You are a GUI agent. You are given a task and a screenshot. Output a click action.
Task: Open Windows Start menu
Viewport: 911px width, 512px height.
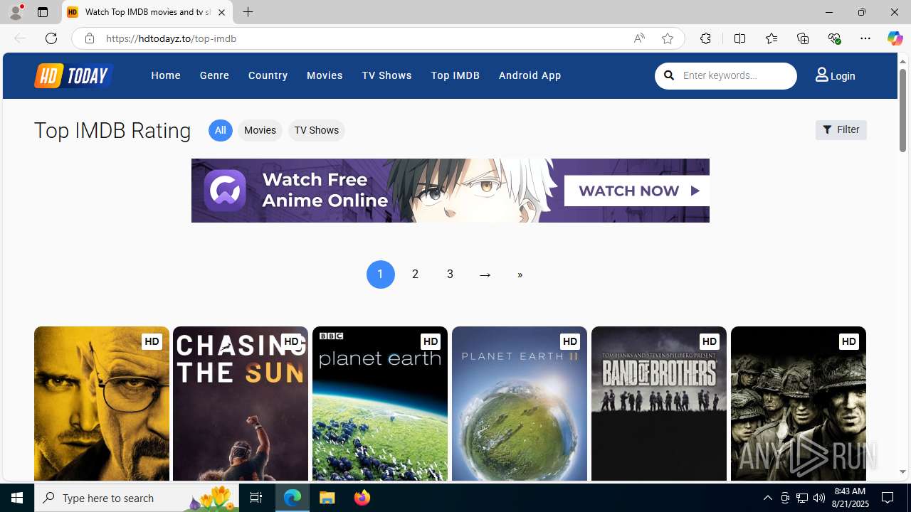pos(17,498)
